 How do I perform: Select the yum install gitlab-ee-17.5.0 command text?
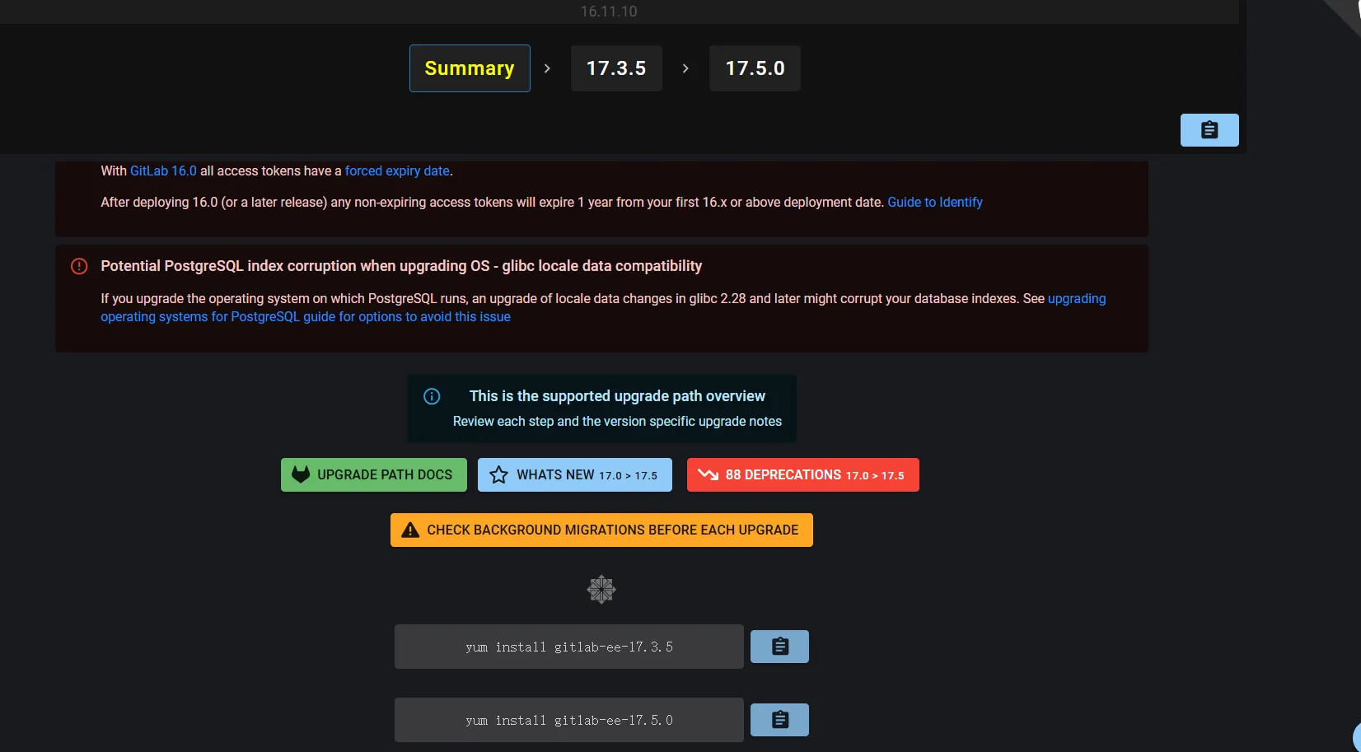[x=569, y=720]
